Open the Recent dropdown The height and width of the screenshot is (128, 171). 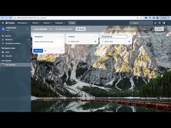tap(36, 23)
